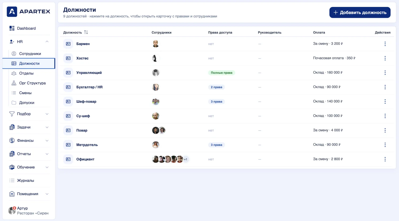This screenshot has width=399, height=221.
Task: Click the Журналы list icon
Action: click(12, 181)
